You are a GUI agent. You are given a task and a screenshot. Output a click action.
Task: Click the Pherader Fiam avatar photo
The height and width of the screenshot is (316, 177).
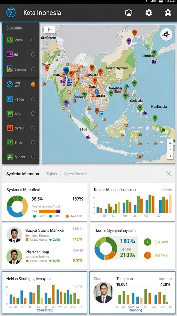14,256
